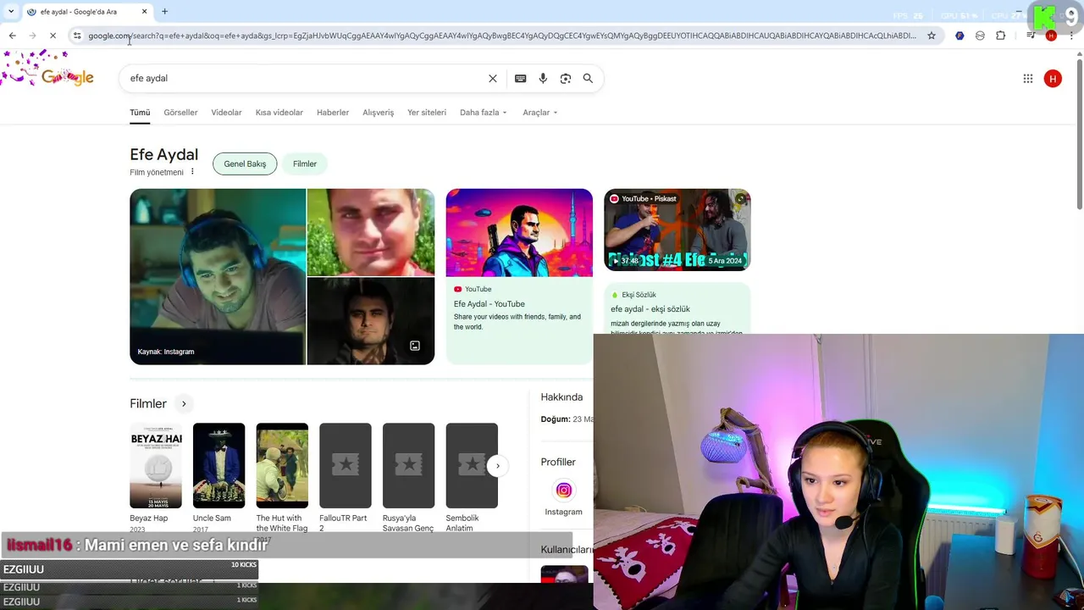Click the Google search input field
The image size is (1084, 610).
(x=305, y=78)
